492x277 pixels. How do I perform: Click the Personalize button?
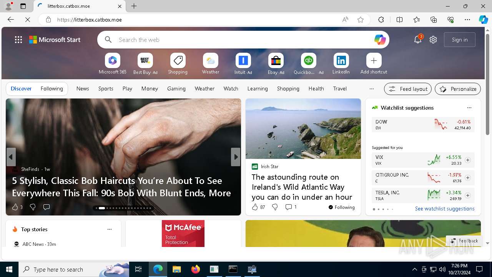(458, 89)
